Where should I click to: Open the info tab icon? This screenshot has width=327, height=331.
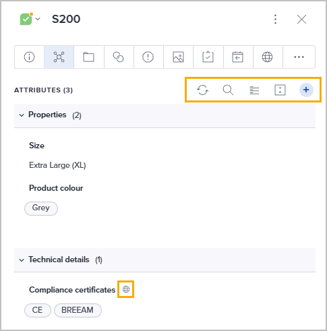pos(29,57)
